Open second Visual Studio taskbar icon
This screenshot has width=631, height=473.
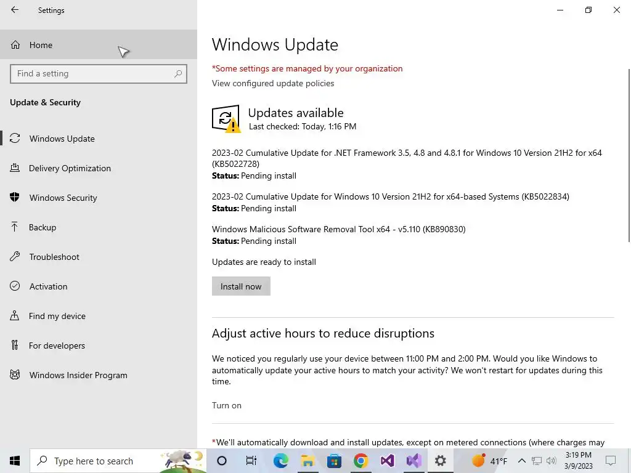pos(413,461)
